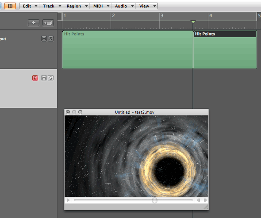
Task: Play the test2.mov movie
Action: (69, 200)
